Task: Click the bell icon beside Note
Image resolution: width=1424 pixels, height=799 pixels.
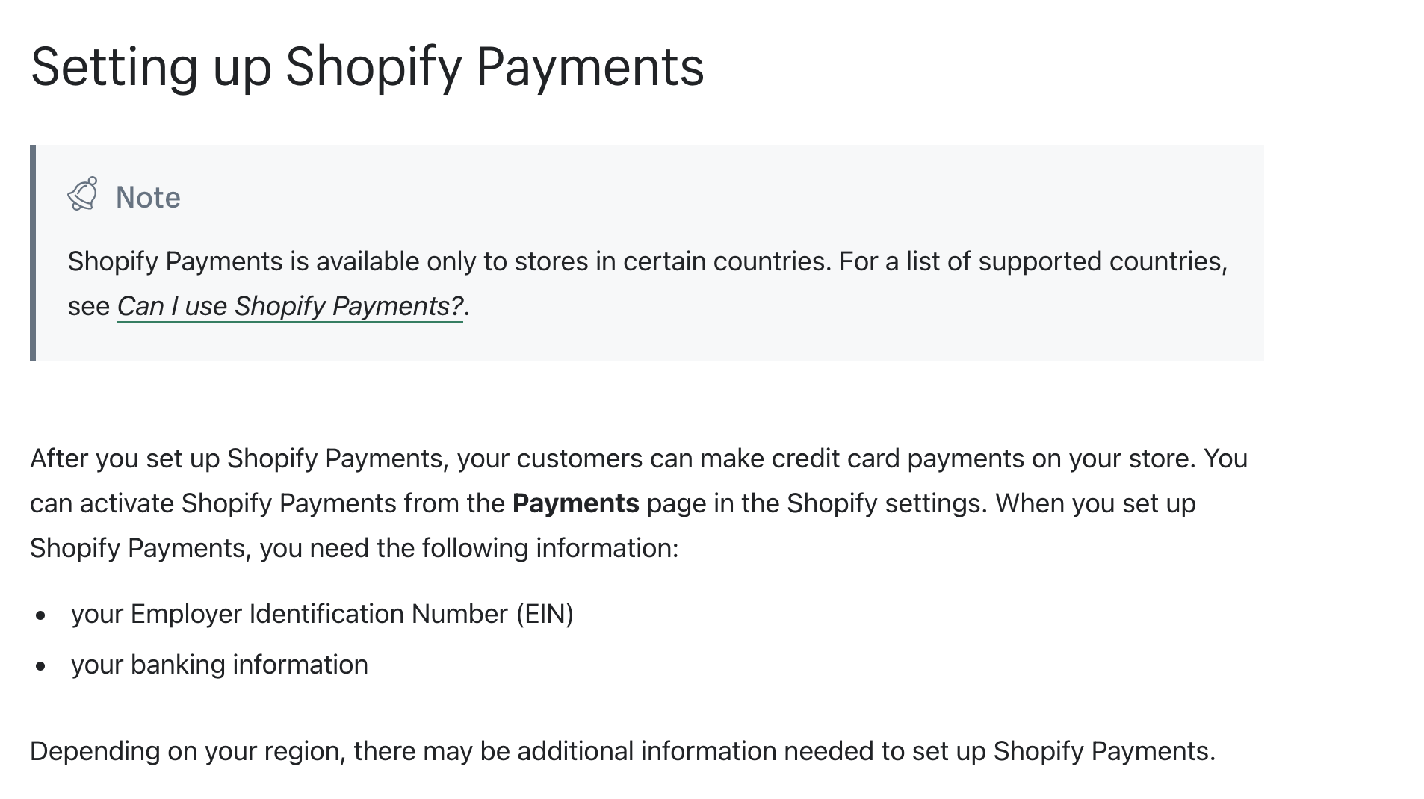Action: 82,195
